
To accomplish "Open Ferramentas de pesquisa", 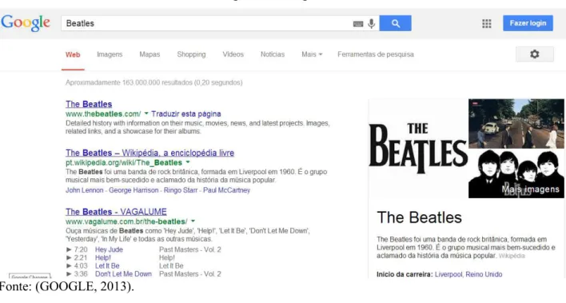I will tap(376, 54).
